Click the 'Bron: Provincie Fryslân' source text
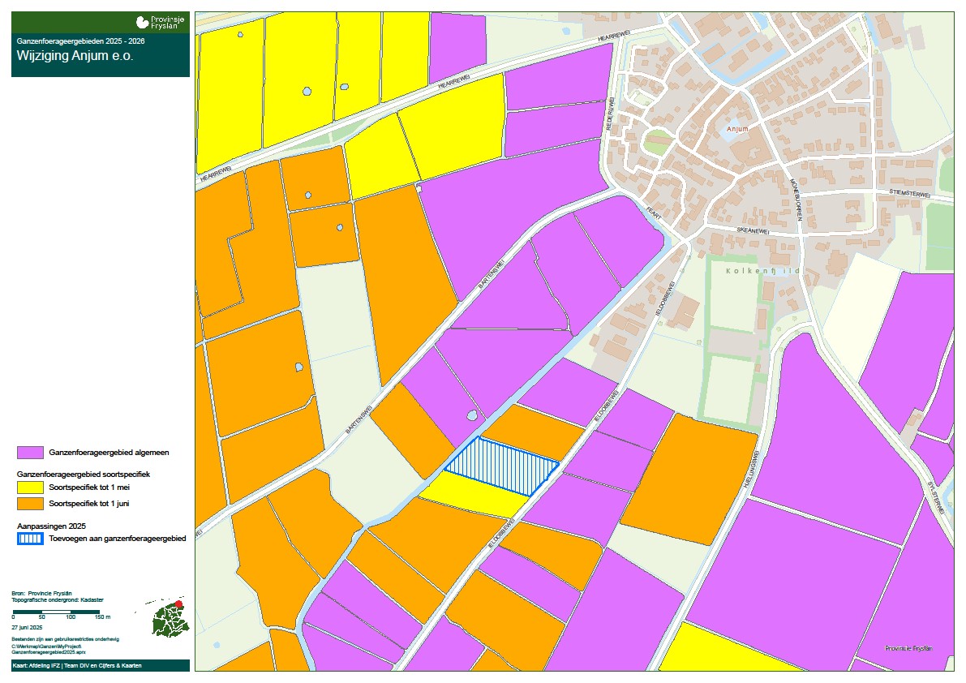Screen dimensions: 966x683 [x=41, y=594]
